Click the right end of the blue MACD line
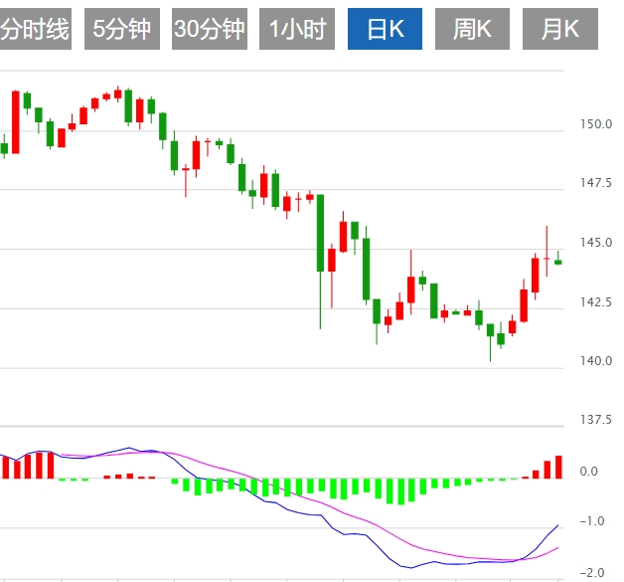The image size is (624, 582). click(x=557, y=525)
